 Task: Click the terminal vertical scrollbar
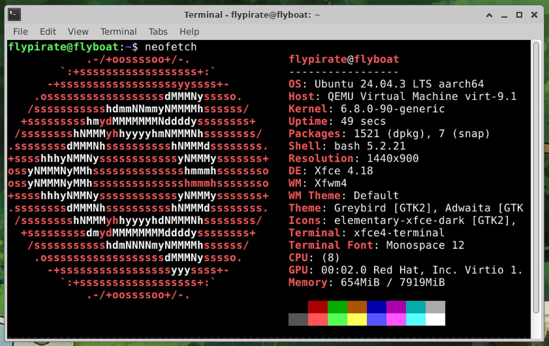point(536,177)
